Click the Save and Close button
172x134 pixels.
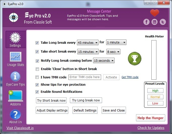coord(113,110)
